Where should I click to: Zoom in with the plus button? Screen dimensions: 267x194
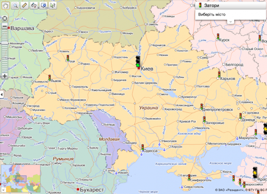pos(5,76)
